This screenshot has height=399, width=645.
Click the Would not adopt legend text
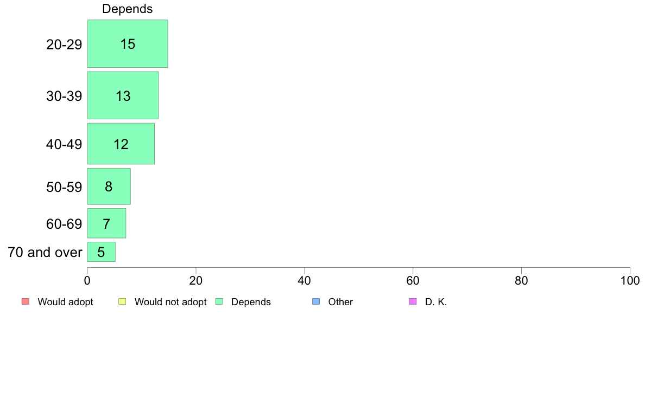pos(170,302)
